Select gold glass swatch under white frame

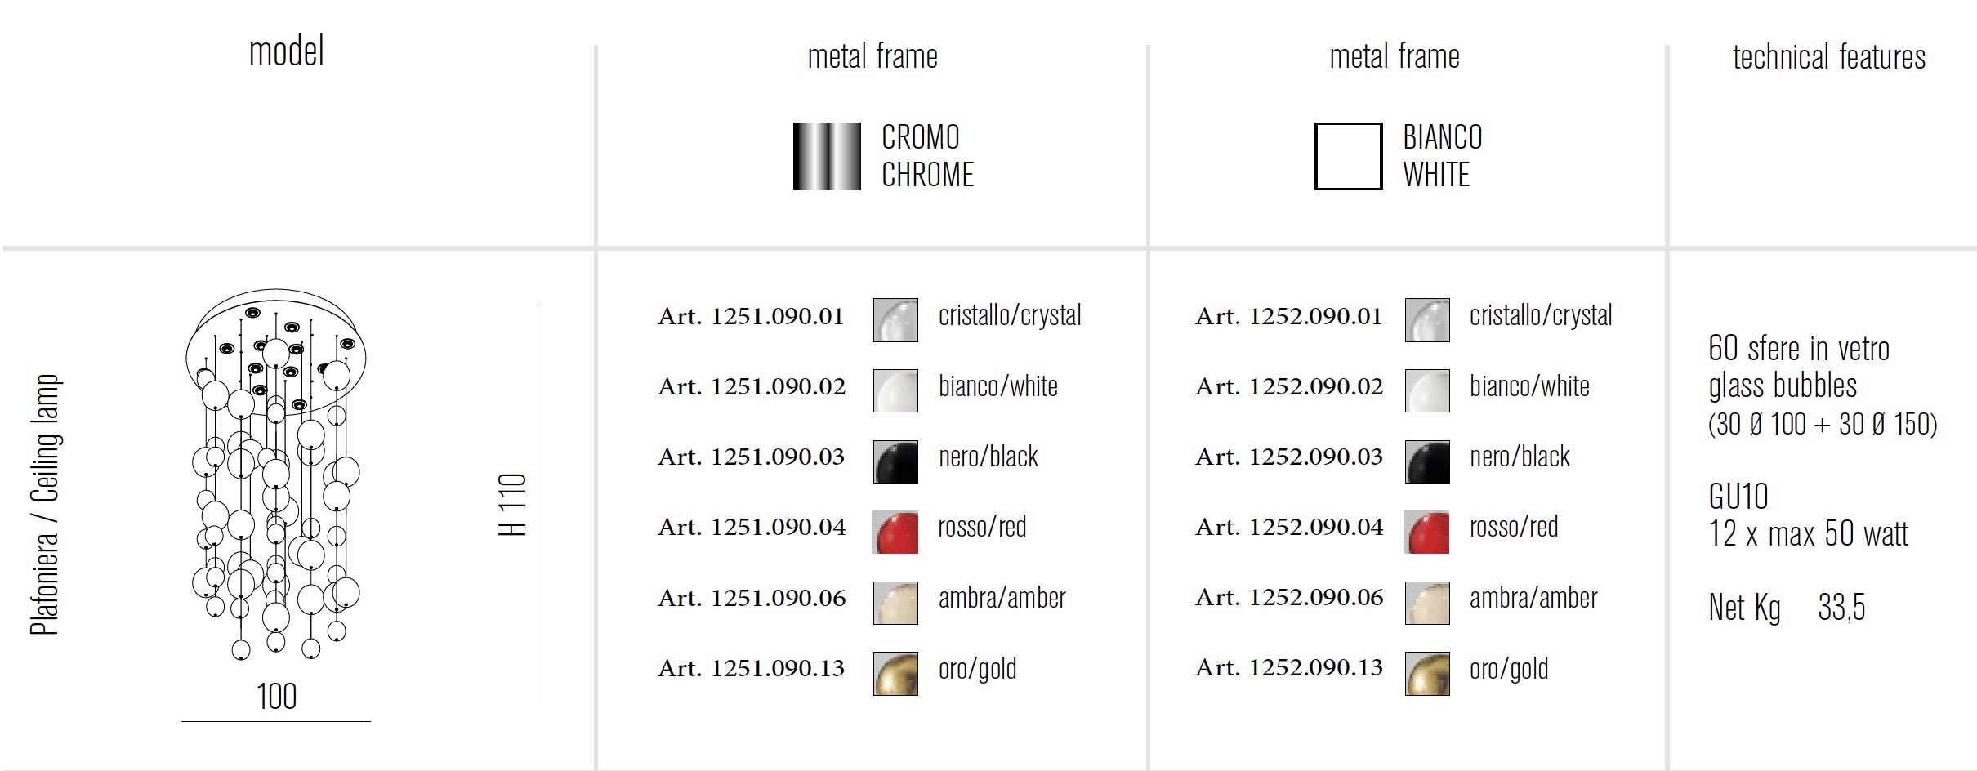(1427, 673)
